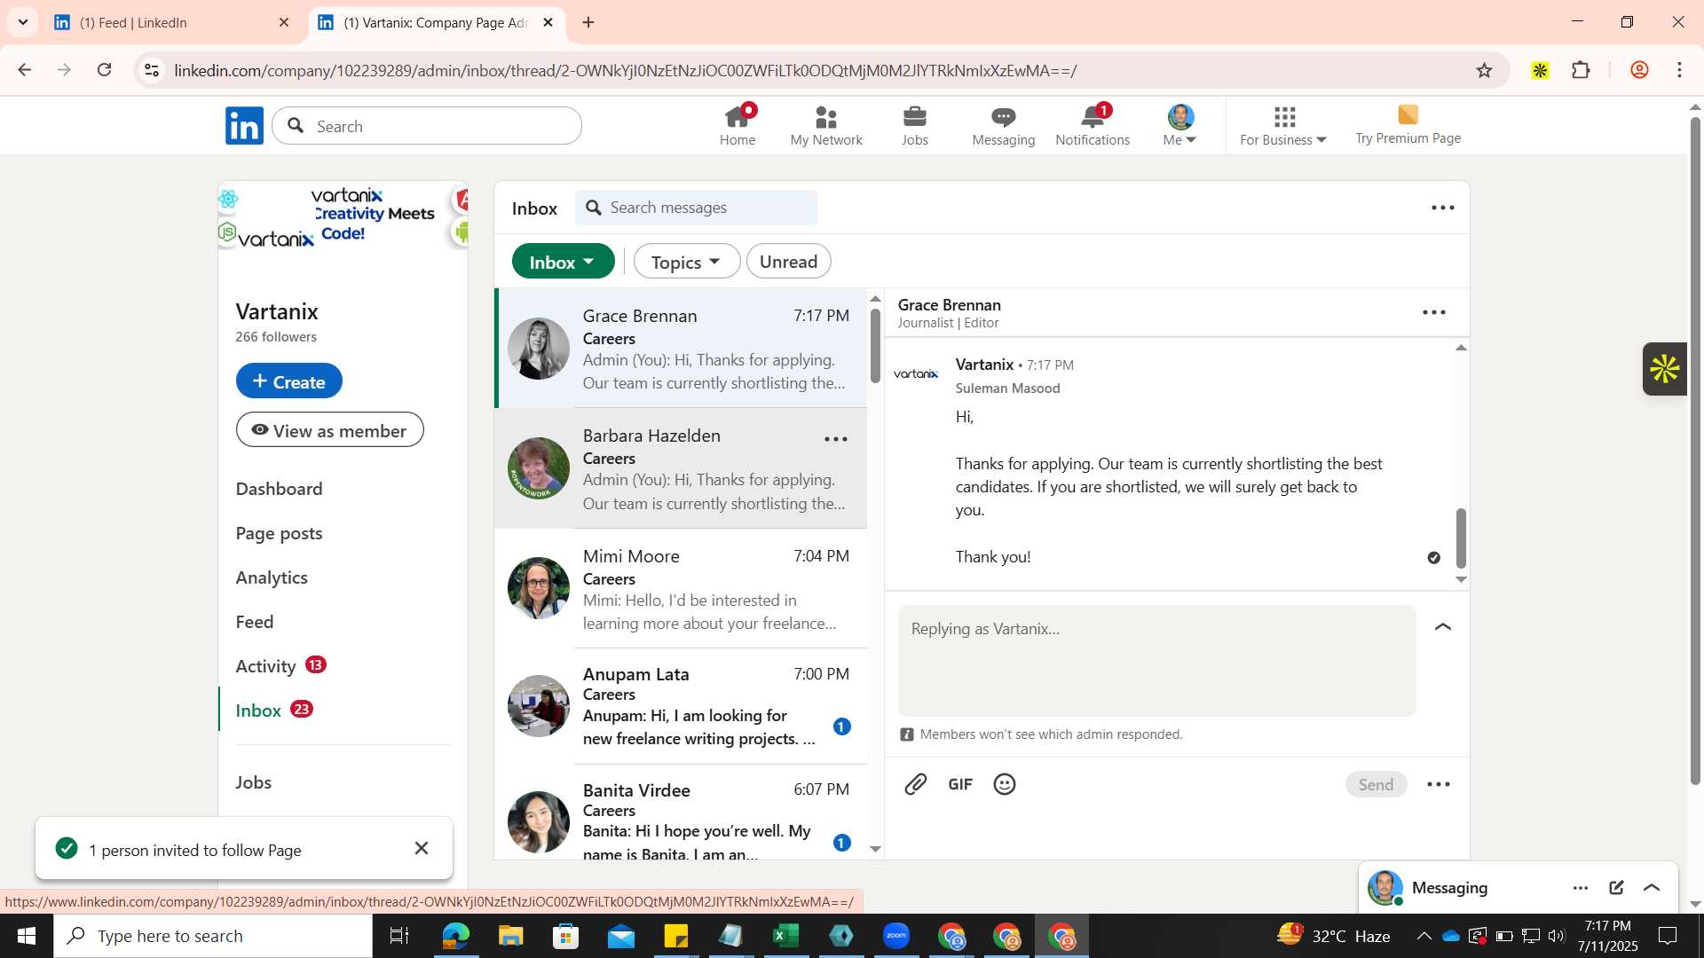Screen dimensions: 1704x958
Task: Click View as member
Action: (329, 430)
